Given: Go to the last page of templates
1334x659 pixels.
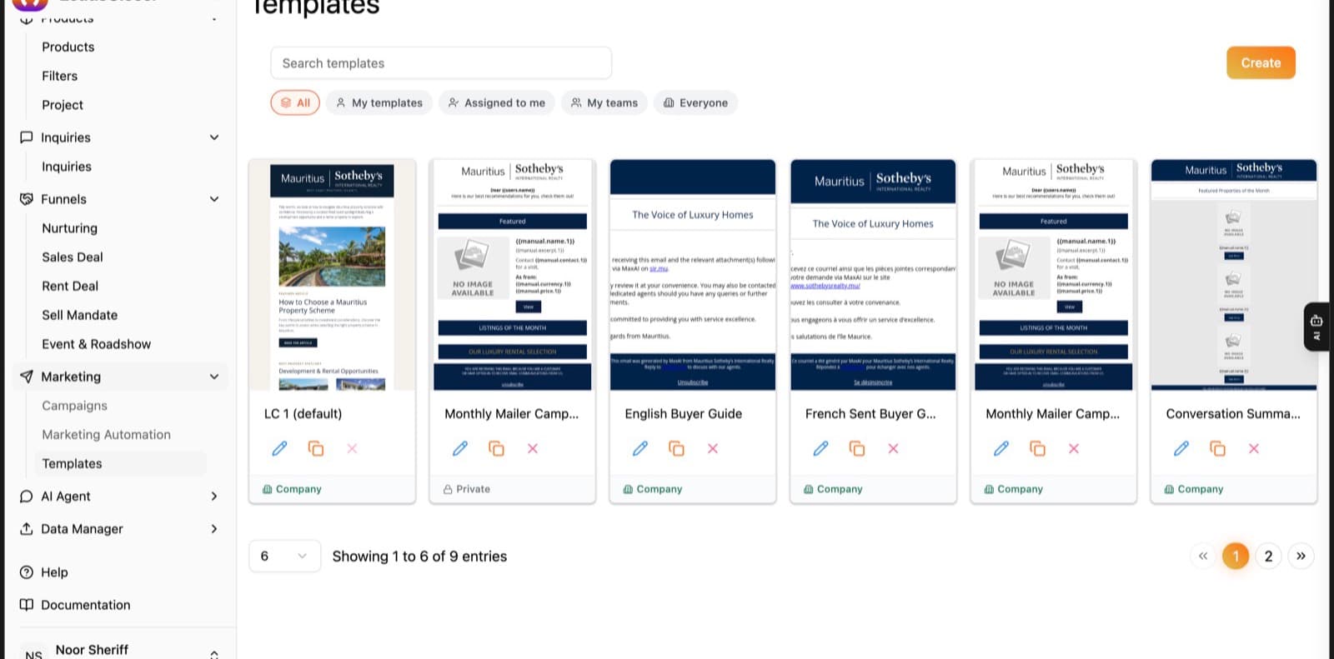Looking at the screenshot, I should pyautogui.click(x=1301, y=556).
